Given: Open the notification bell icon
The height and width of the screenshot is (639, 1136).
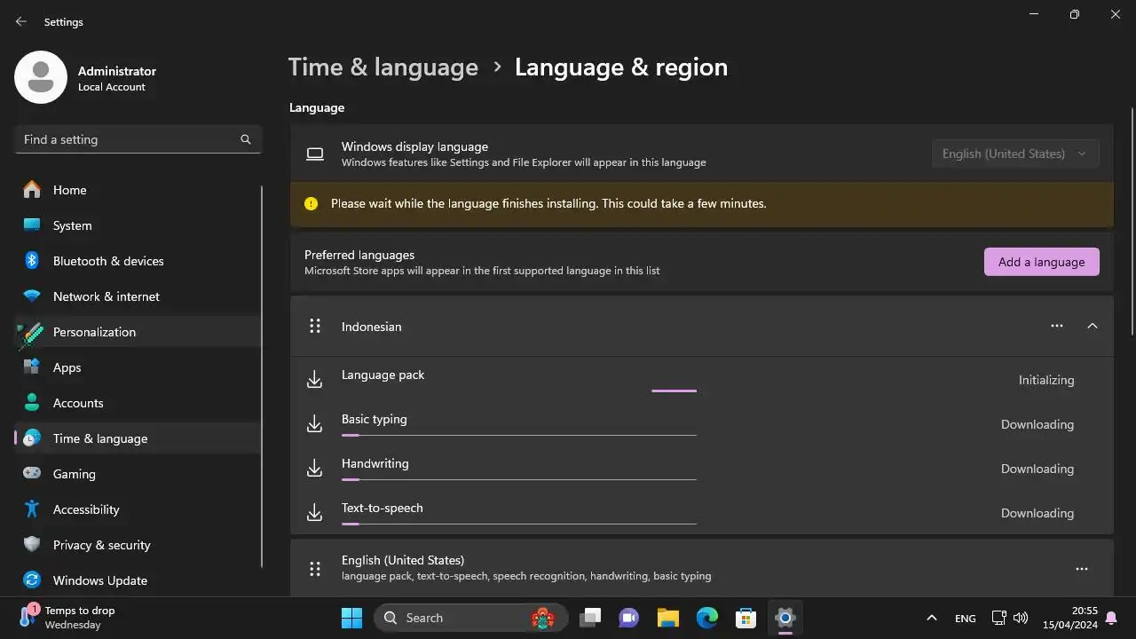Looking at the screenshot, I should click(x=1113, y=618).
